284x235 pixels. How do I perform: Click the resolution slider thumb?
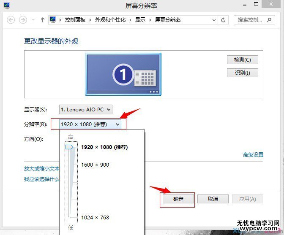69,147
